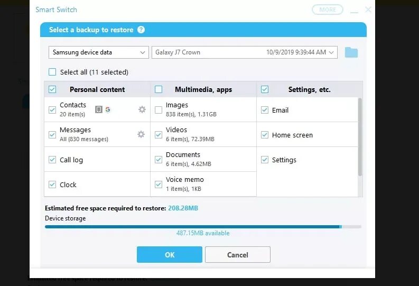Click the 487.15MB available text
The width and height of the screenshot is (419, 286).
coord(203,233)
